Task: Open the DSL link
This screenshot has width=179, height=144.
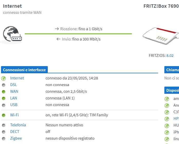Action: pyautogui.click(x=14, y=85)
